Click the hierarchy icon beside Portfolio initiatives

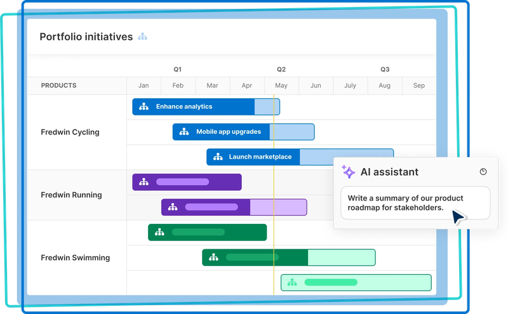(x=142, y=37)
